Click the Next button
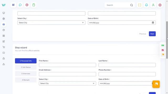The width and height of the screenshot is (168, 94). point(152,34)
